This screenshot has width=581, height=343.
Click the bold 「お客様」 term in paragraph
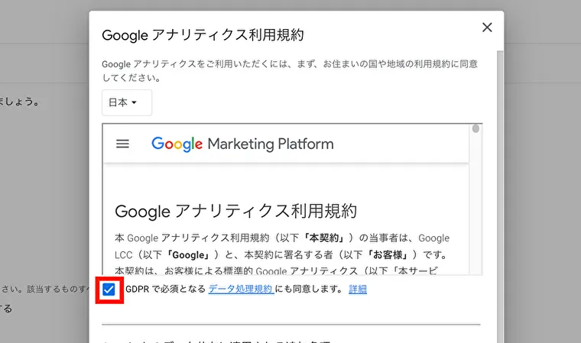click(388, 255)
